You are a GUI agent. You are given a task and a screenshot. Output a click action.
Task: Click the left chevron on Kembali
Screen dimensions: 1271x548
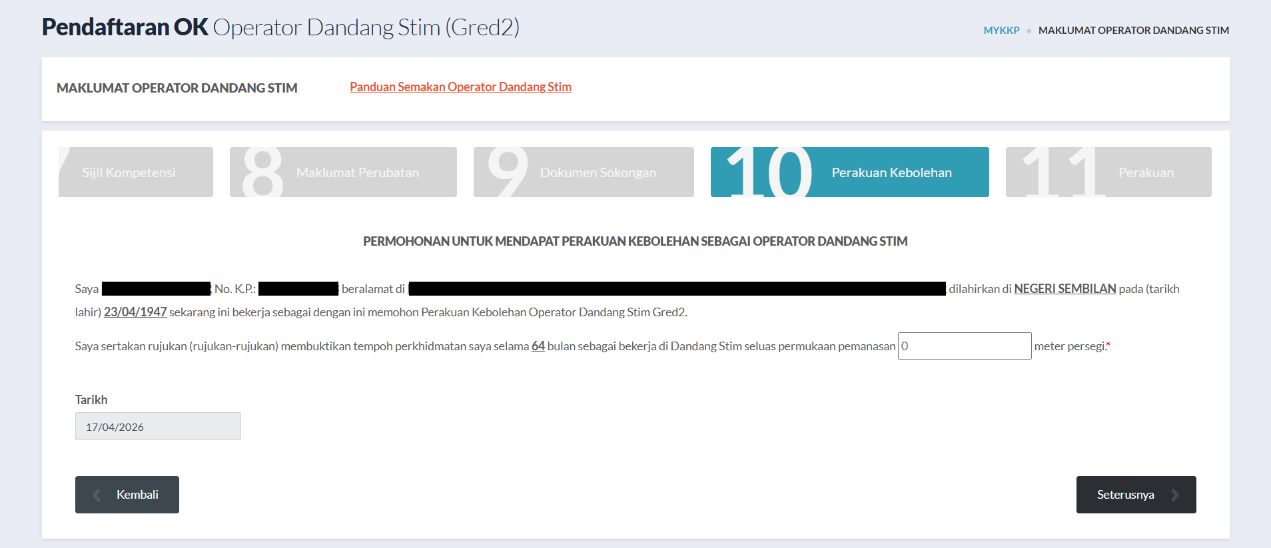(x=97, y=495)
